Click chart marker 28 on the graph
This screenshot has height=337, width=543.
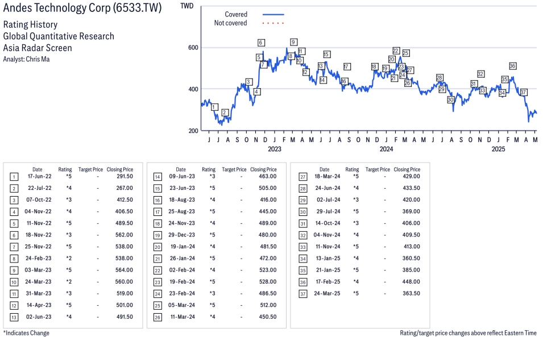click(440, 78)
